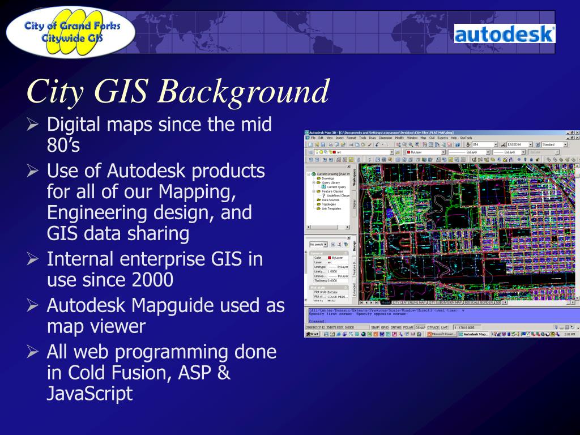Click the Dimension Style icon before EASEDIM
Image resolution: width=580 pixels, height=435 pixels.
point(503,144)
